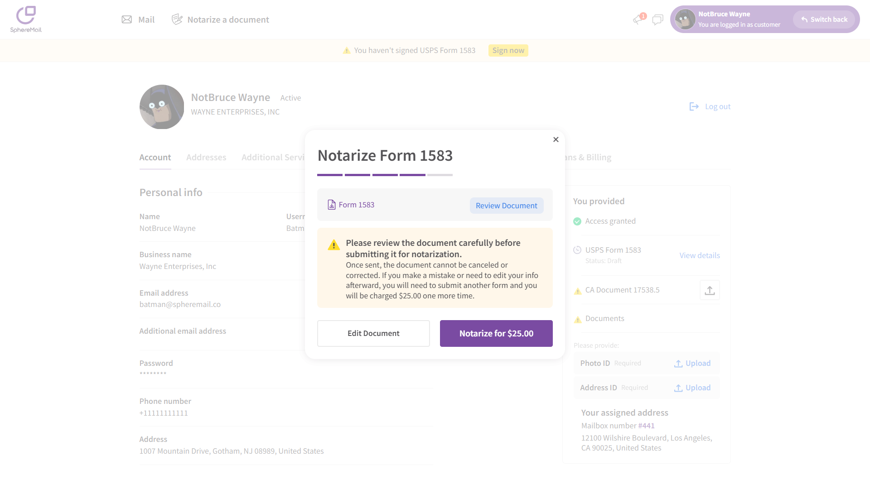Open the Mail envelope icon
The image size is (870, 489).
pos(127,19)
